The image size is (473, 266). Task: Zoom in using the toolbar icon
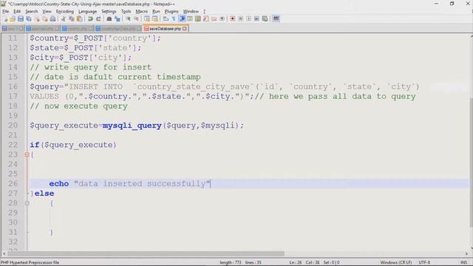[128, 18]
